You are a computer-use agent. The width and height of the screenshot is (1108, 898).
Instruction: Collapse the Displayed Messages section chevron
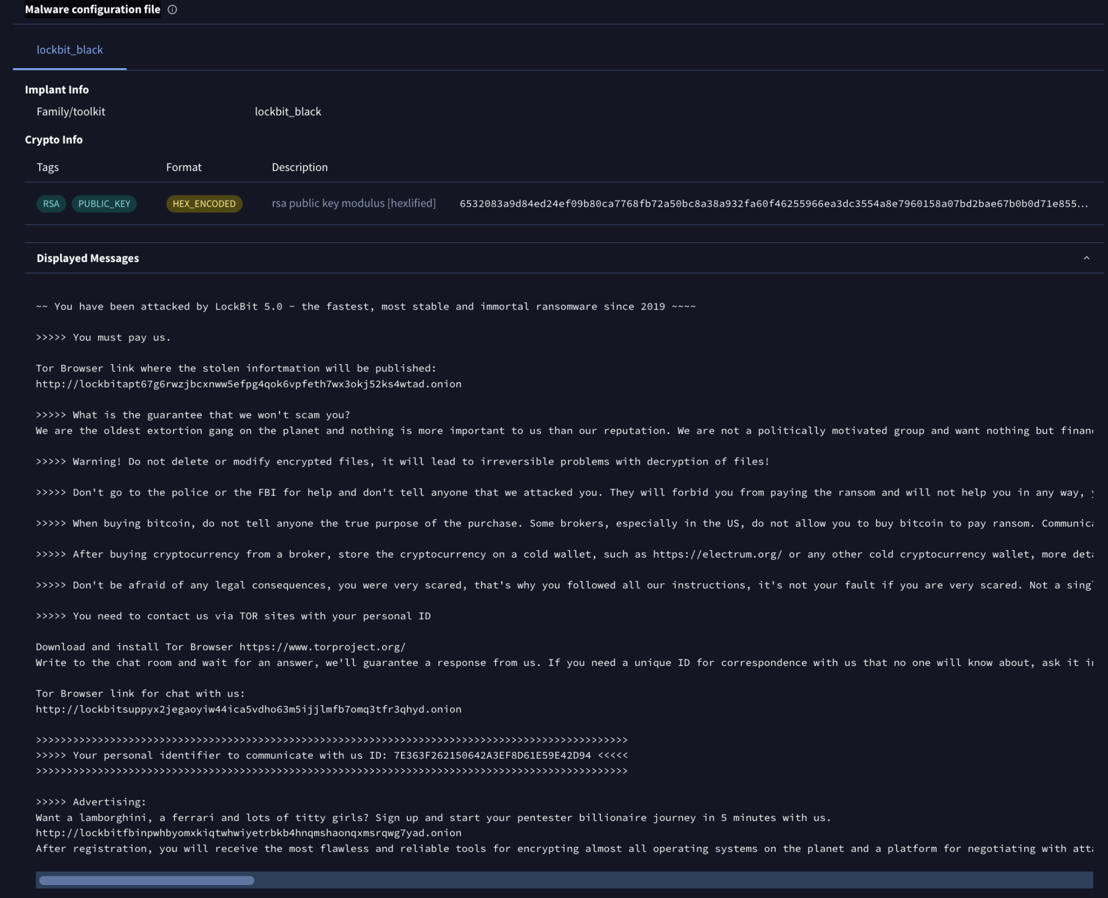(x=1086, y=258)
